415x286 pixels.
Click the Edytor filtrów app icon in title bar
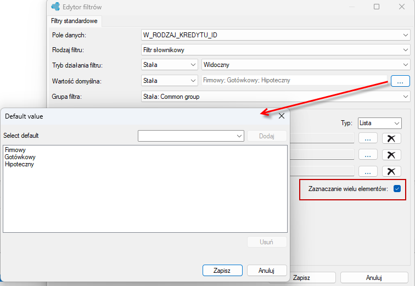55,7
